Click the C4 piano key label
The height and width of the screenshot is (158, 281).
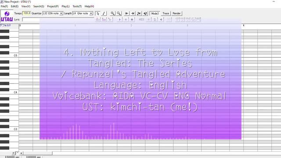pos(15,92)
